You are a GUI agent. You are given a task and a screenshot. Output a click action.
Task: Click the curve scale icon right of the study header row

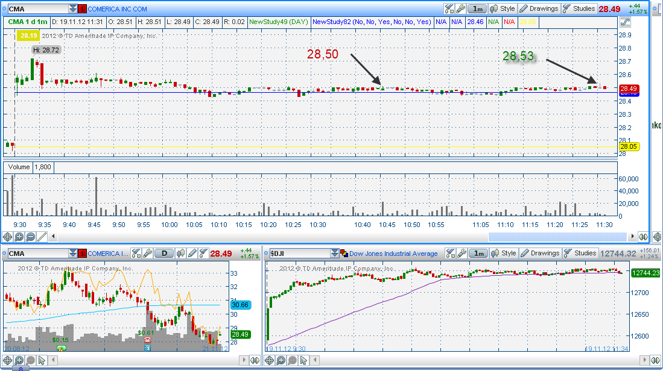625,22
